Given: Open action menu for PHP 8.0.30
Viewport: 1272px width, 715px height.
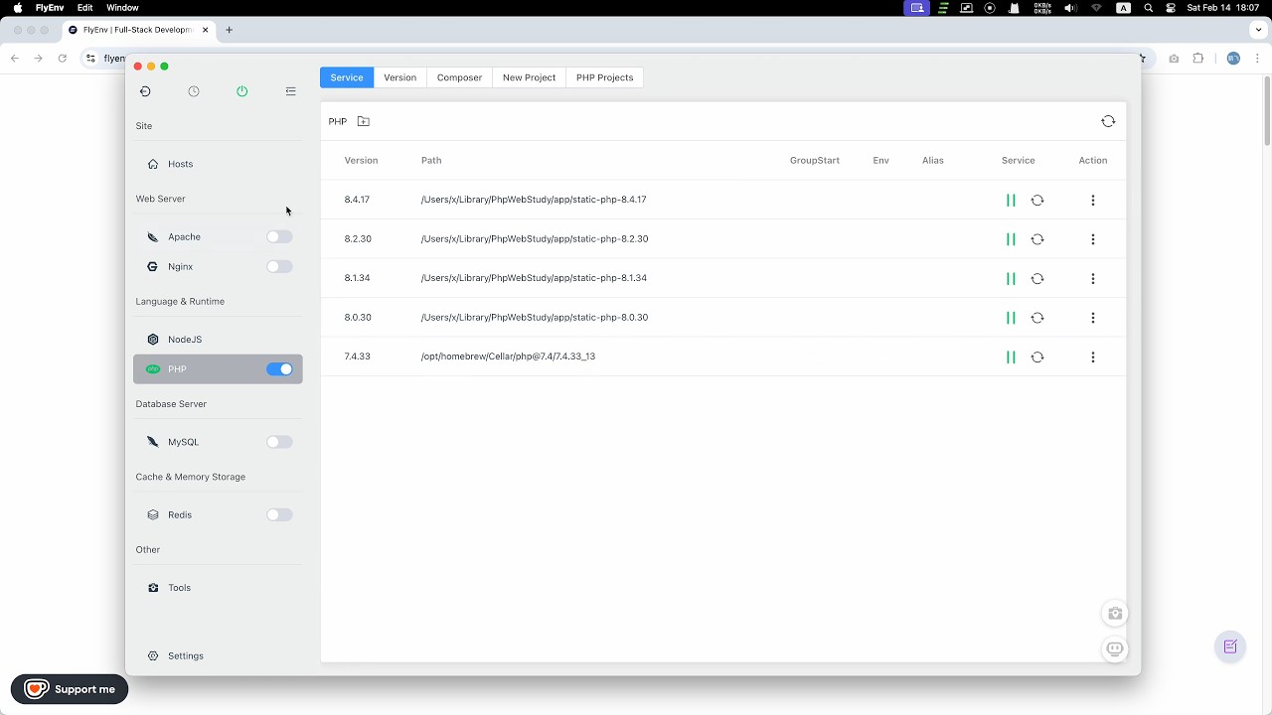Looking at the screenshot, I should 1093,318.
